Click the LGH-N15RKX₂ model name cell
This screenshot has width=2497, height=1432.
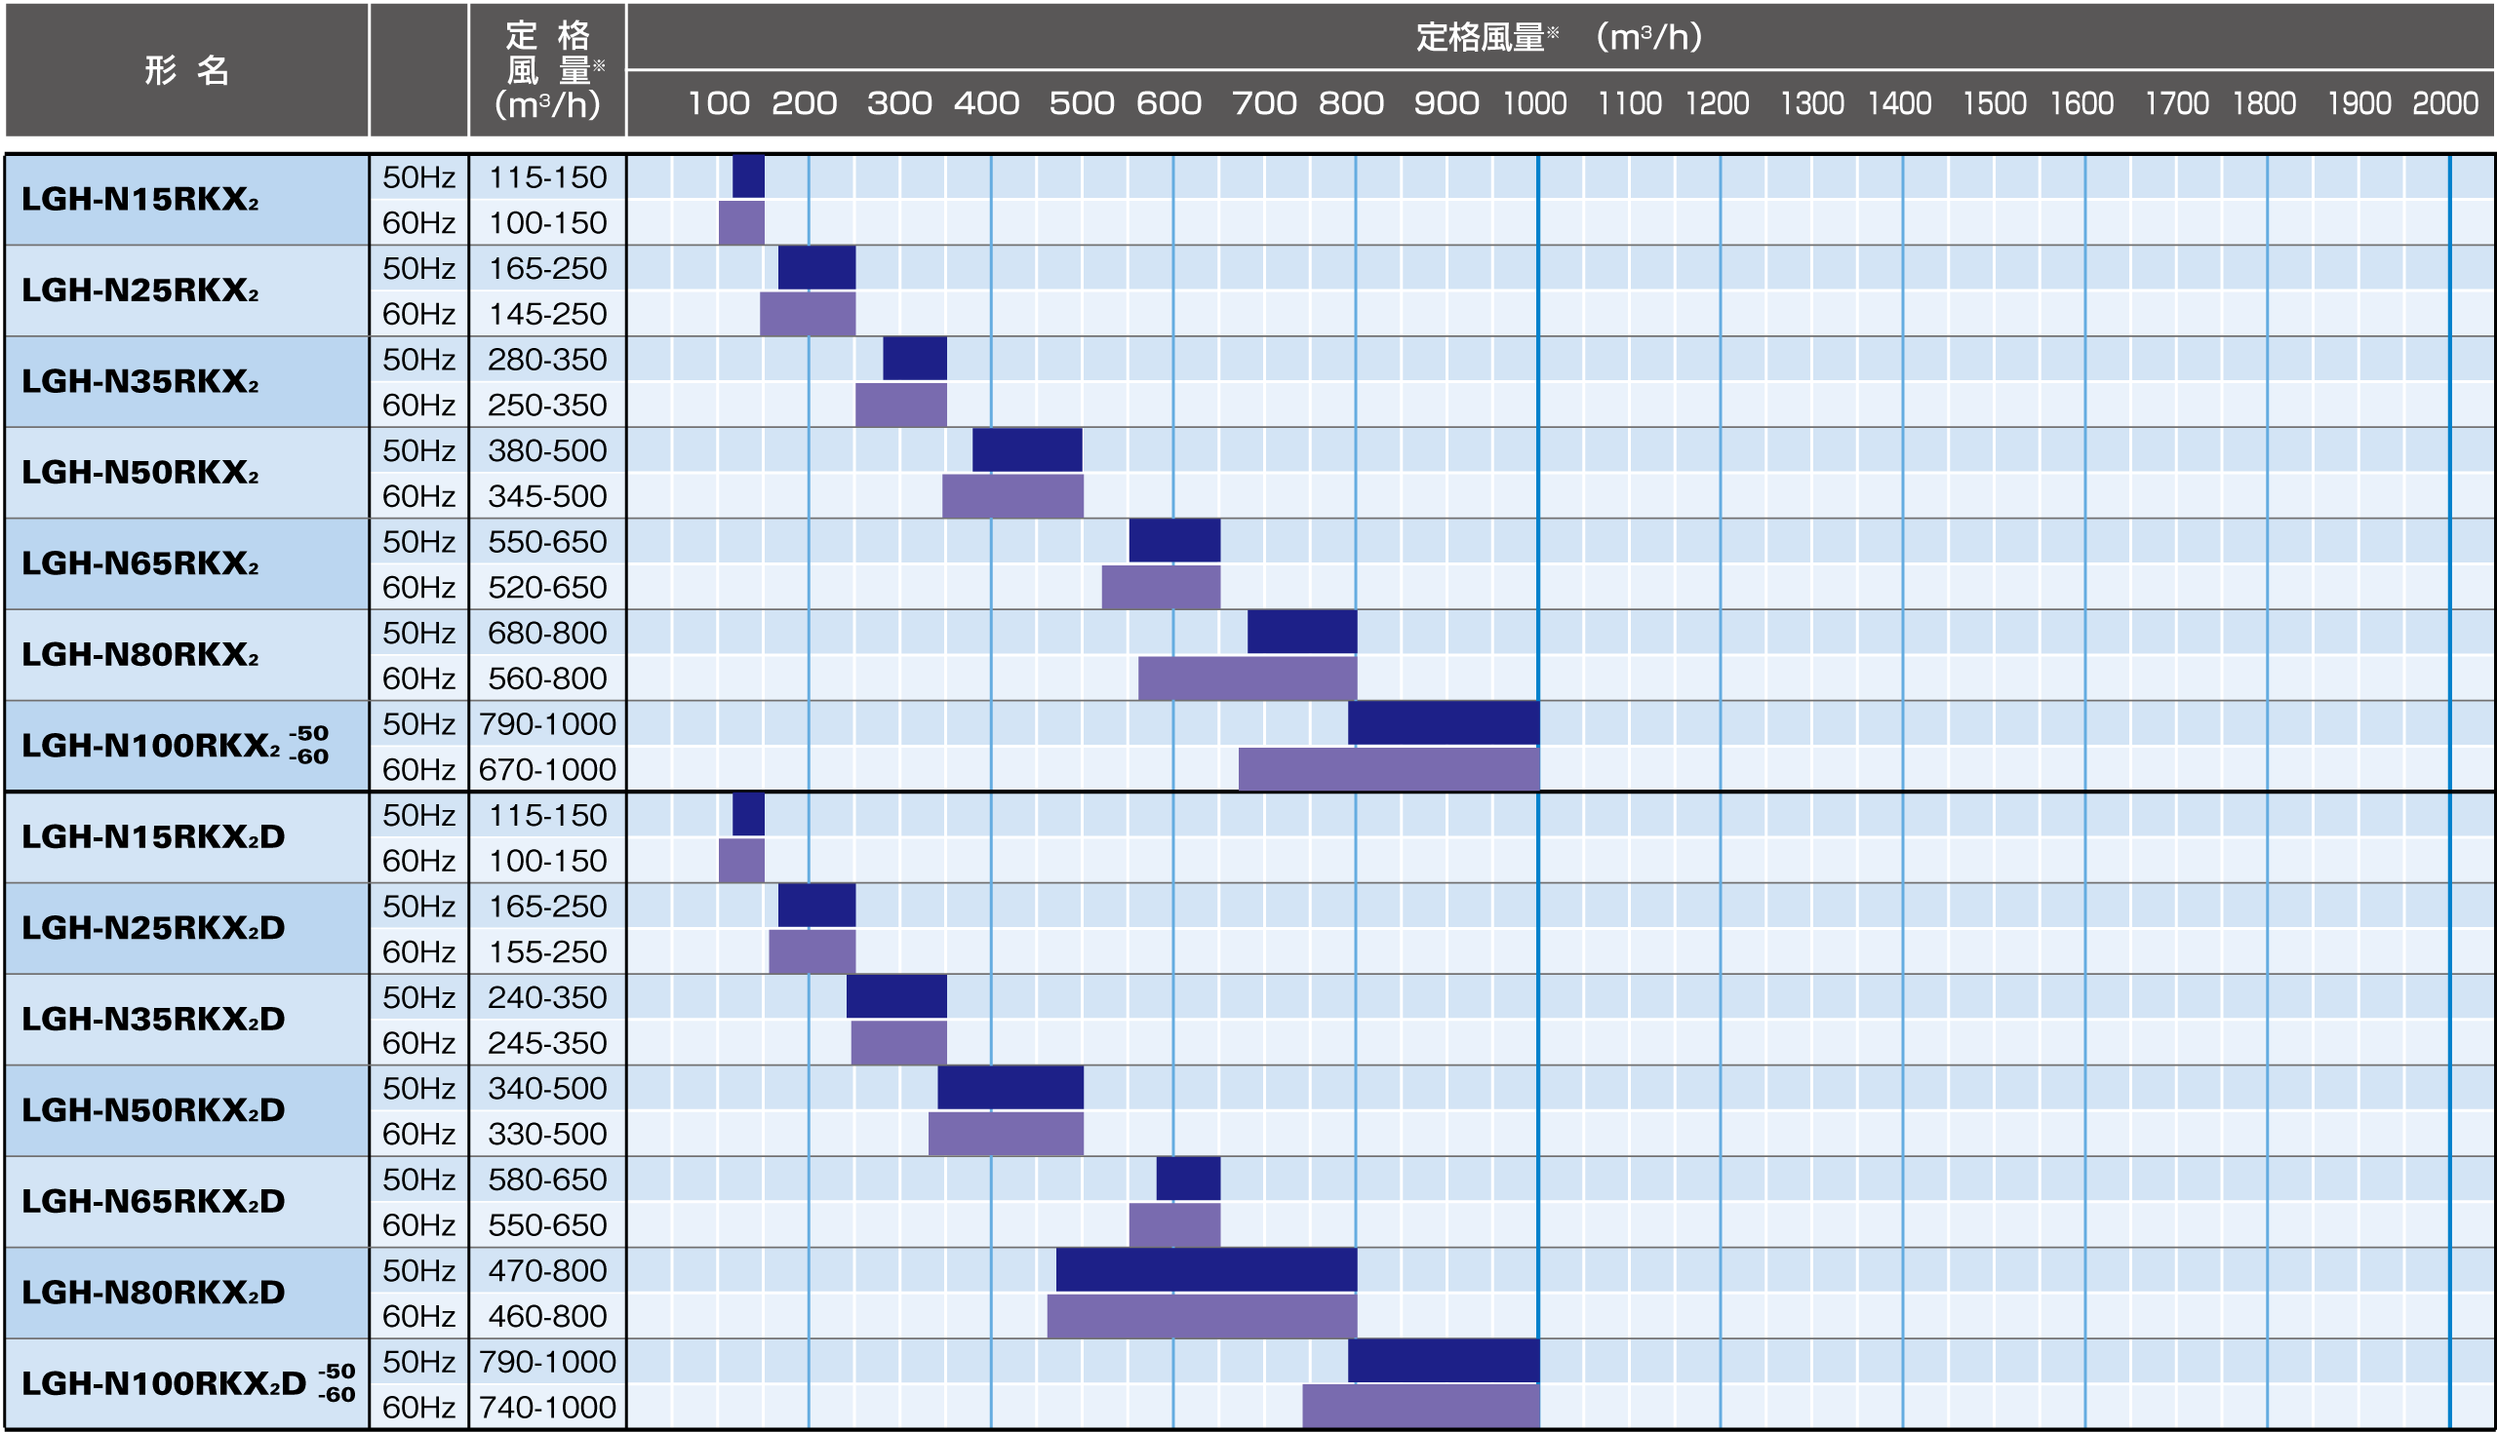(x=139, y=200)
